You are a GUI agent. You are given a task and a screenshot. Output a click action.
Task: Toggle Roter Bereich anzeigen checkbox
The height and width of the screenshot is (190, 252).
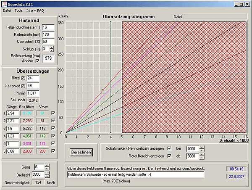(169, 156)
